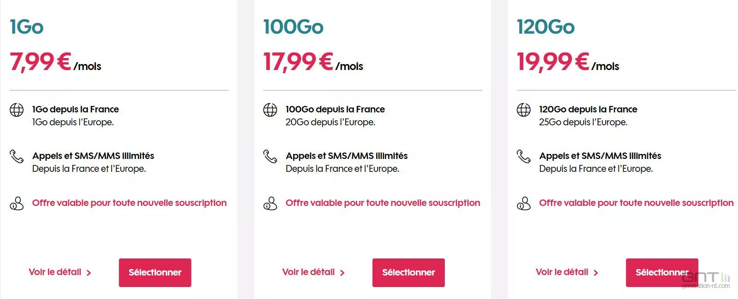
Task: Click the globe icon in the 100Go plan
Action: (270, 110)
